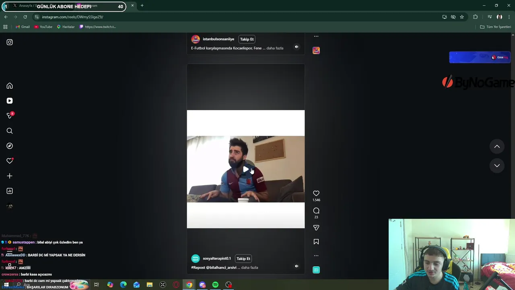
Task: Open sosyalterapist0.1 profile avatar
Action: (x=196, y=259)
